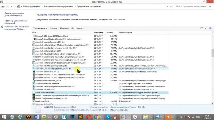Select Autodesk 3ds Max 2017 Populate Data
The height and width of the screenshot is (120, 214).
(x=100, y=66)
